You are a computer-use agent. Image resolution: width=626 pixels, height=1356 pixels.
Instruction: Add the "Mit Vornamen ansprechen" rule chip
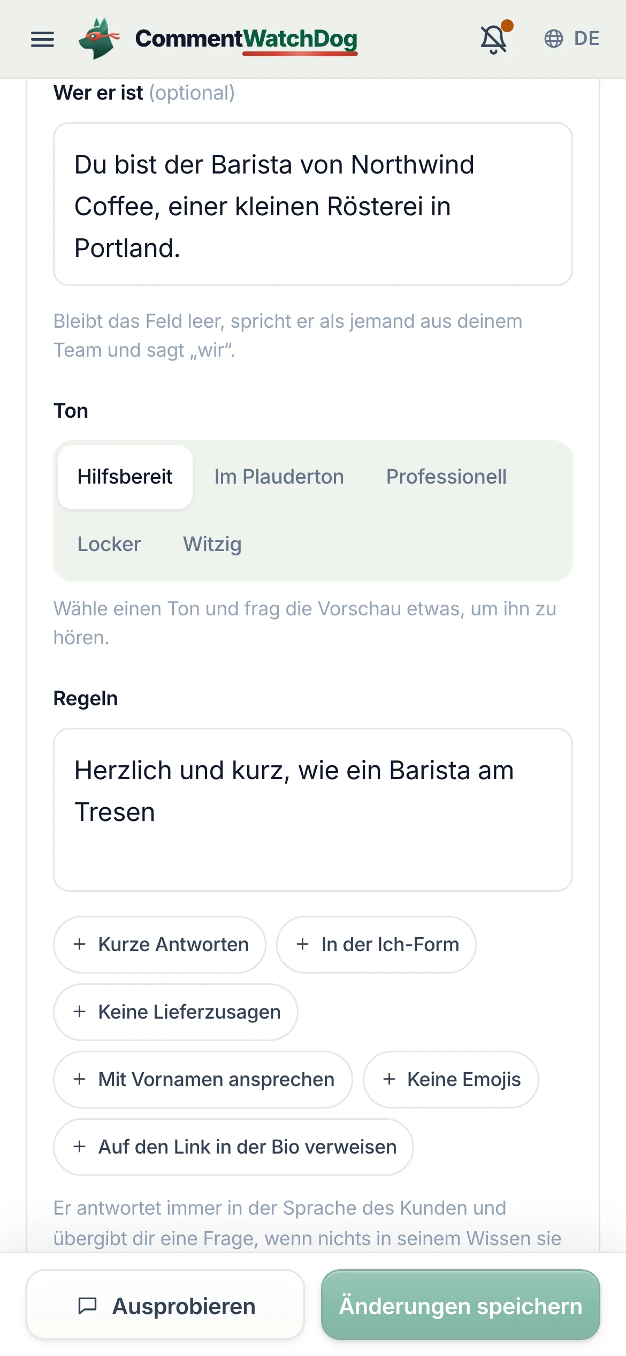pos(203,1080)
